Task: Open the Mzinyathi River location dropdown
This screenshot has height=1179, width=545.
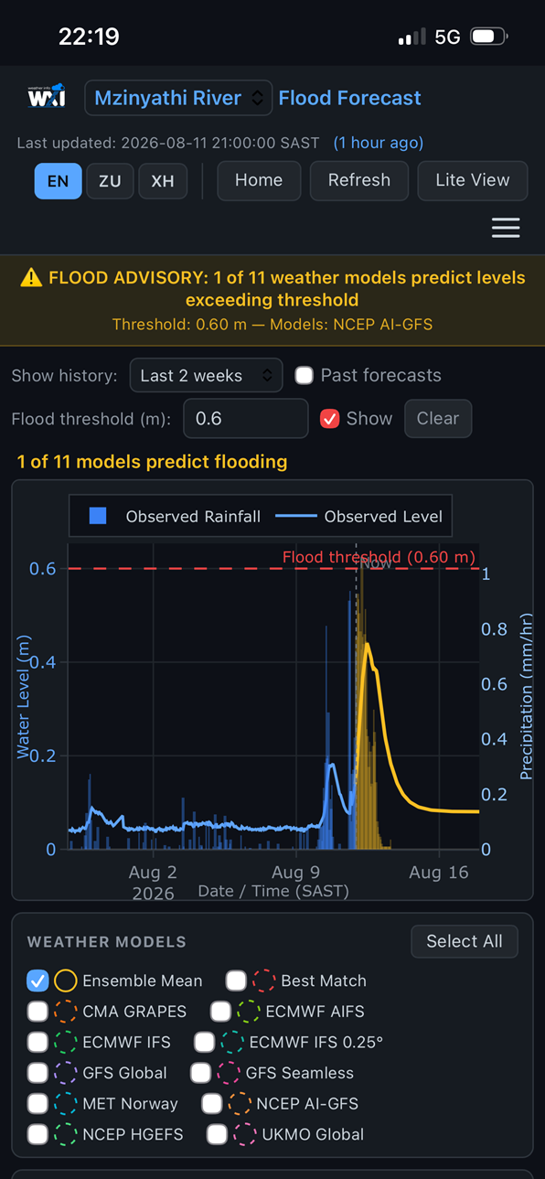Action: click(x=178, y=98)
